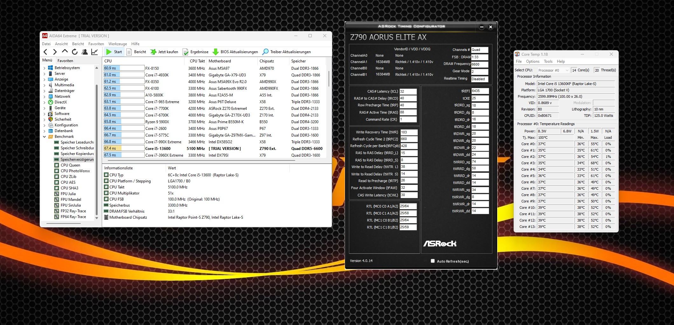Open Core Temp File menu
This screenshot has height=325, width=674.
click(x=519, y=61)
